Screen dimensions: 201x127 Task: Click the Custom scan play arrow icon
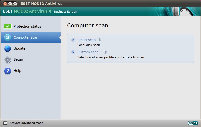73,52
